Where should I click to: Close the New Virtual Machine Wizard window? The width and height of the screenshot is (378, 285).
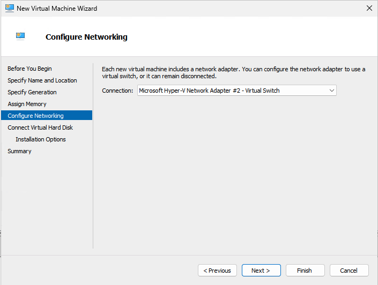tap(369, 9)
